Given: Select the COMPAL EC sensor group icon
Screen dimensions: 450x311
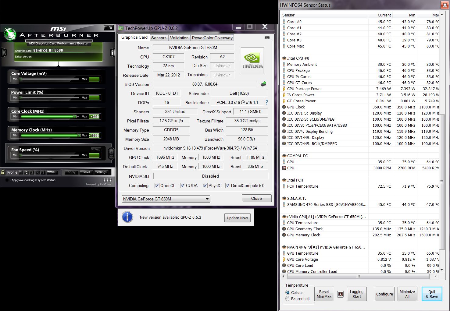Looking at the screenshot, I should (x=284, y=156).
